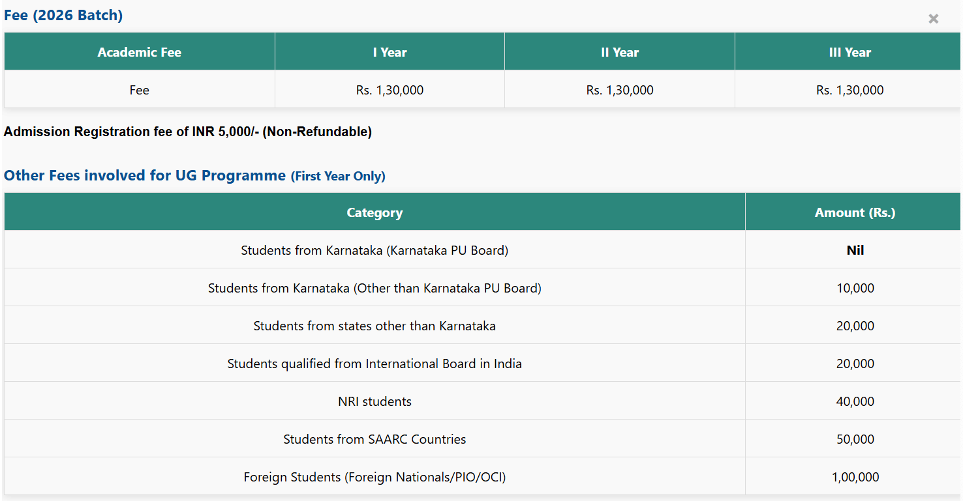This screenshot has height=501, width=963.
Task: Click the Amount (Rs.) column header
Action: [x=855, y=212]
